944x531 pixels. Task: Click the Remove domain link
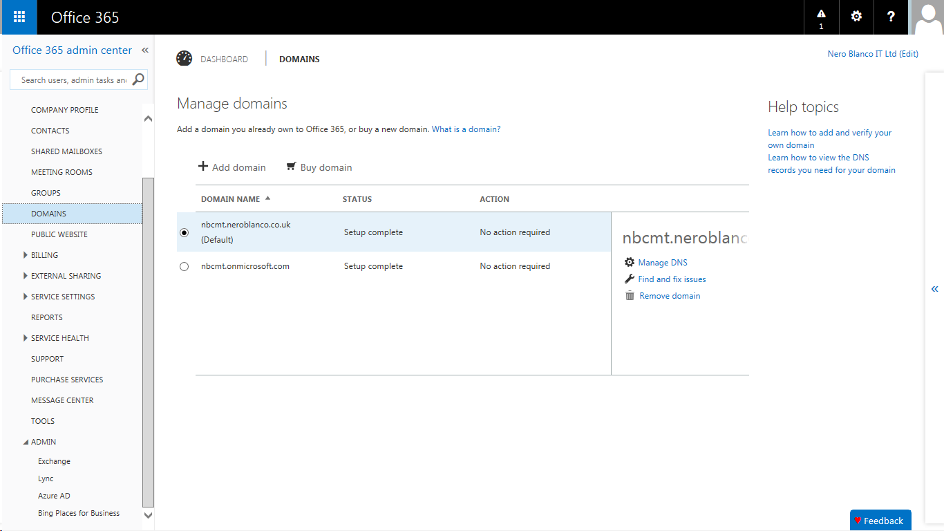click(670, 296)
